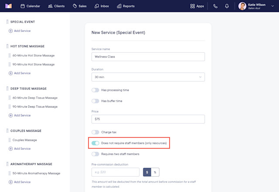Screen dimensions: 279x192
Task: Click the Deep Tissue Massage category drag handle
Action: [7, 89]
